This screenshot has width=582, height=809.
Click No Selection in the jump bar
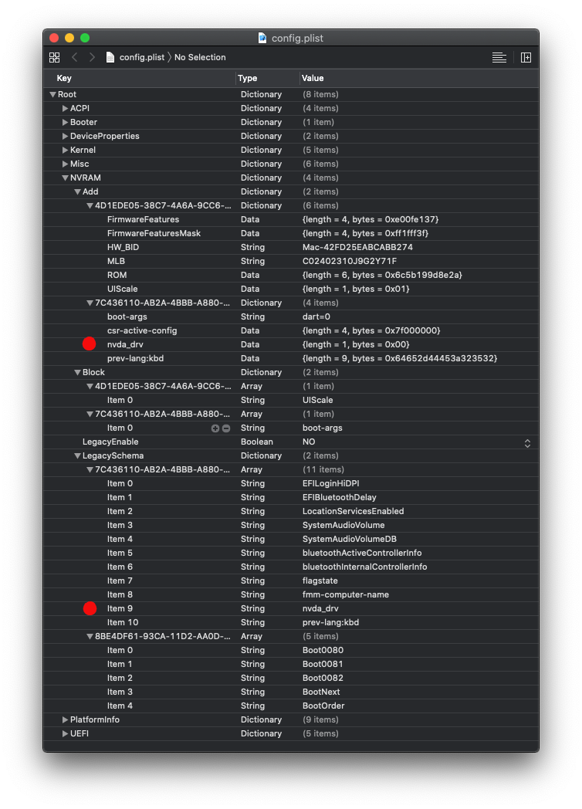(x=200, y=57)
